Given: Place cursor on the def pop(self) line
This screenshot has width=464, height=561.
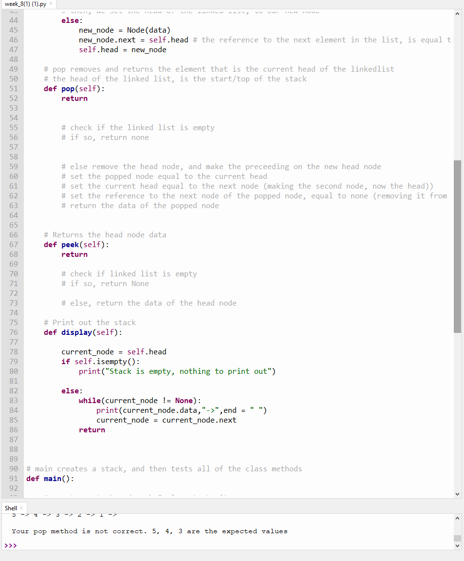Looking at the screenshot, I should [73, 88].
